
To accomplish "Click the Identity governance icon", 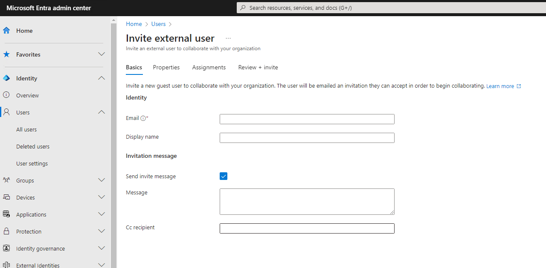I will pos(6,248).
